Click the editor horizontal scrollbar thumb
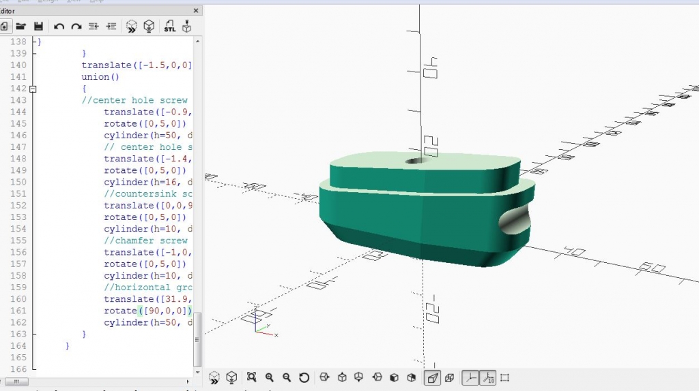699x391 pixels. 16,381
